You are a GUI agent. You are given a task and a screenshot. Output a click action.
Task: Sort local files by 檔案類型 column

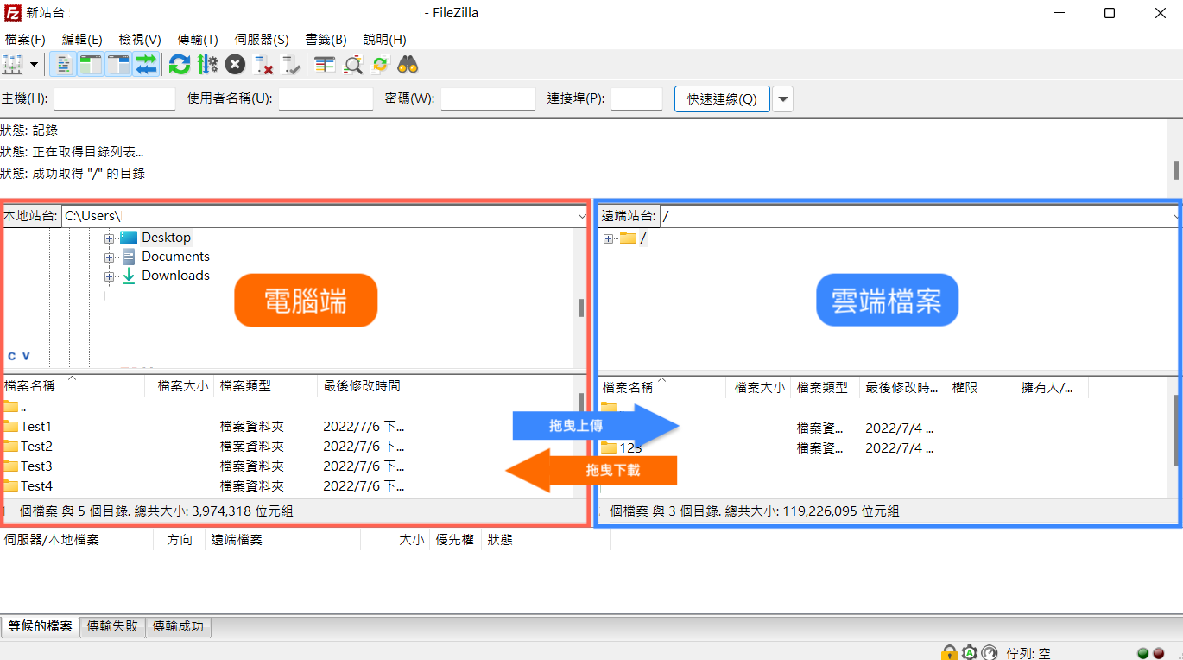[x=266, y=386]
